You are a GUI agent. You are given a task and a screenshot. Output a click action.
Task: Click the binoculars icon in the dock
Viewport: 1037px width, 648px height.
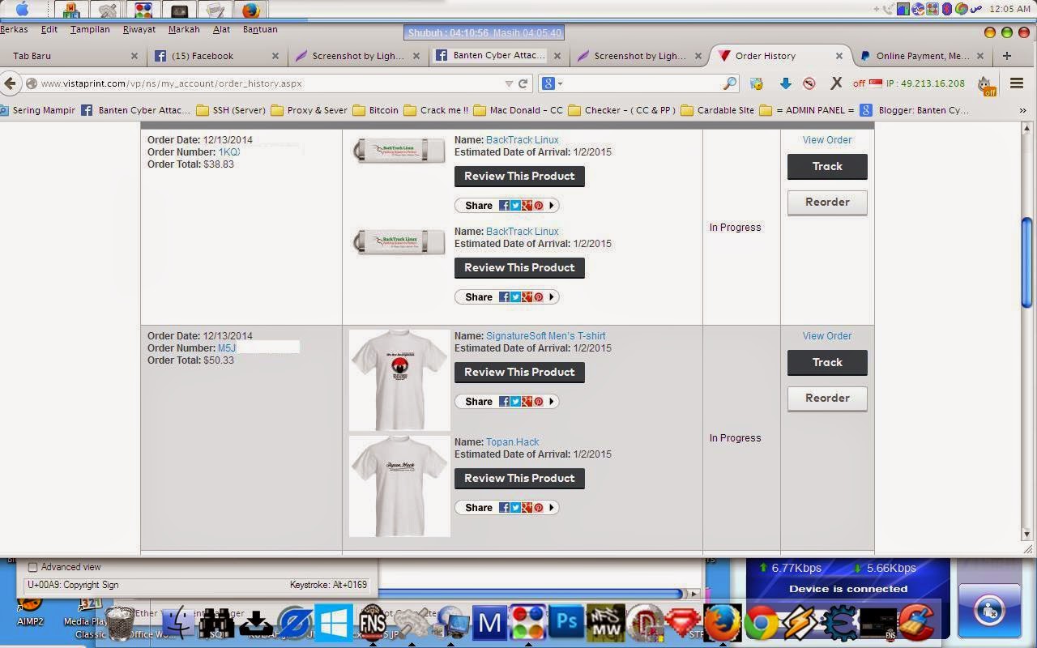[216, 623]
